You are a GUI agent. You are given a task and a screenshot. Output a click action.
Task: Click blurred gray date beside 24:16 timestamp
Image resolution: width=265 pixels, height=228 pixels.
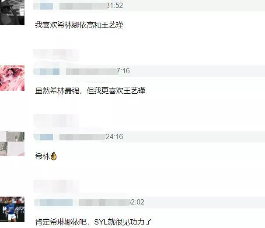[x=83, y=137]
